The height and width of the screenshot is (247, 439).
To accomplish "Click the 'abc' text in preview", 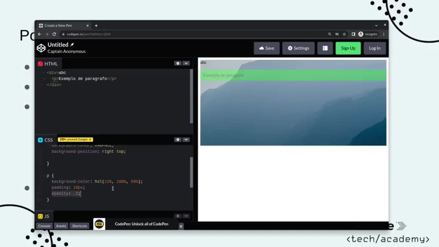I will pyautogui.click(x=203, y=62).
